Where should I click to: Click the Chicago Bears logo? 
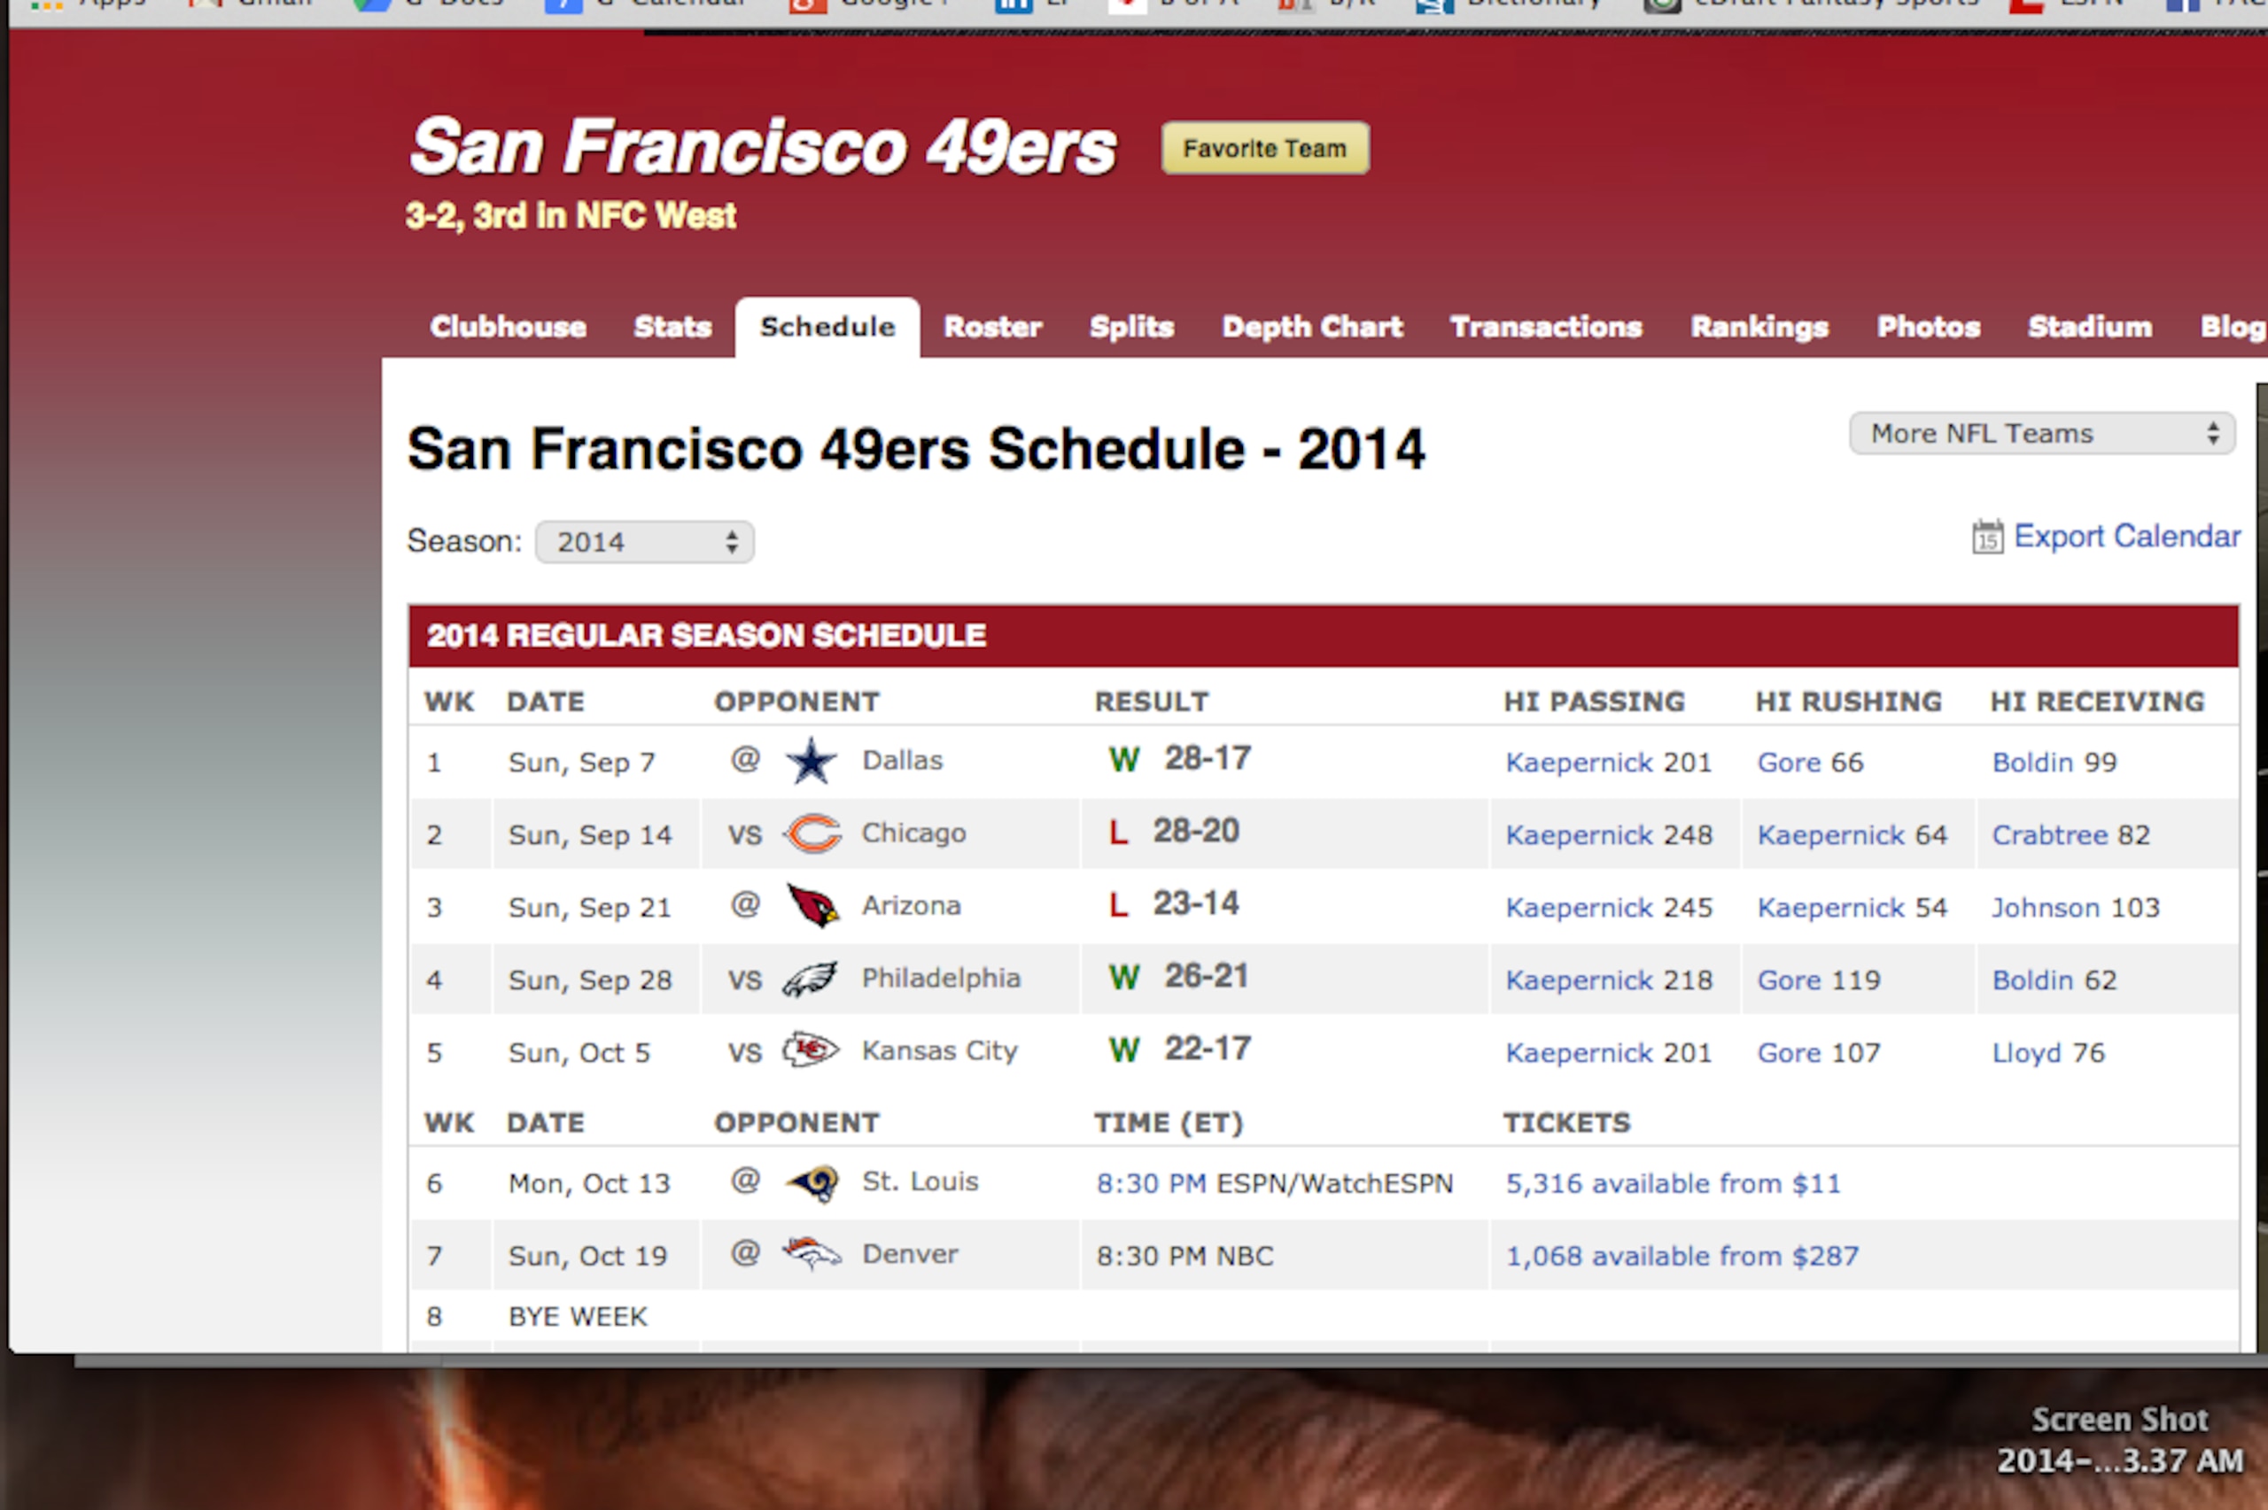tap(812, 834)
